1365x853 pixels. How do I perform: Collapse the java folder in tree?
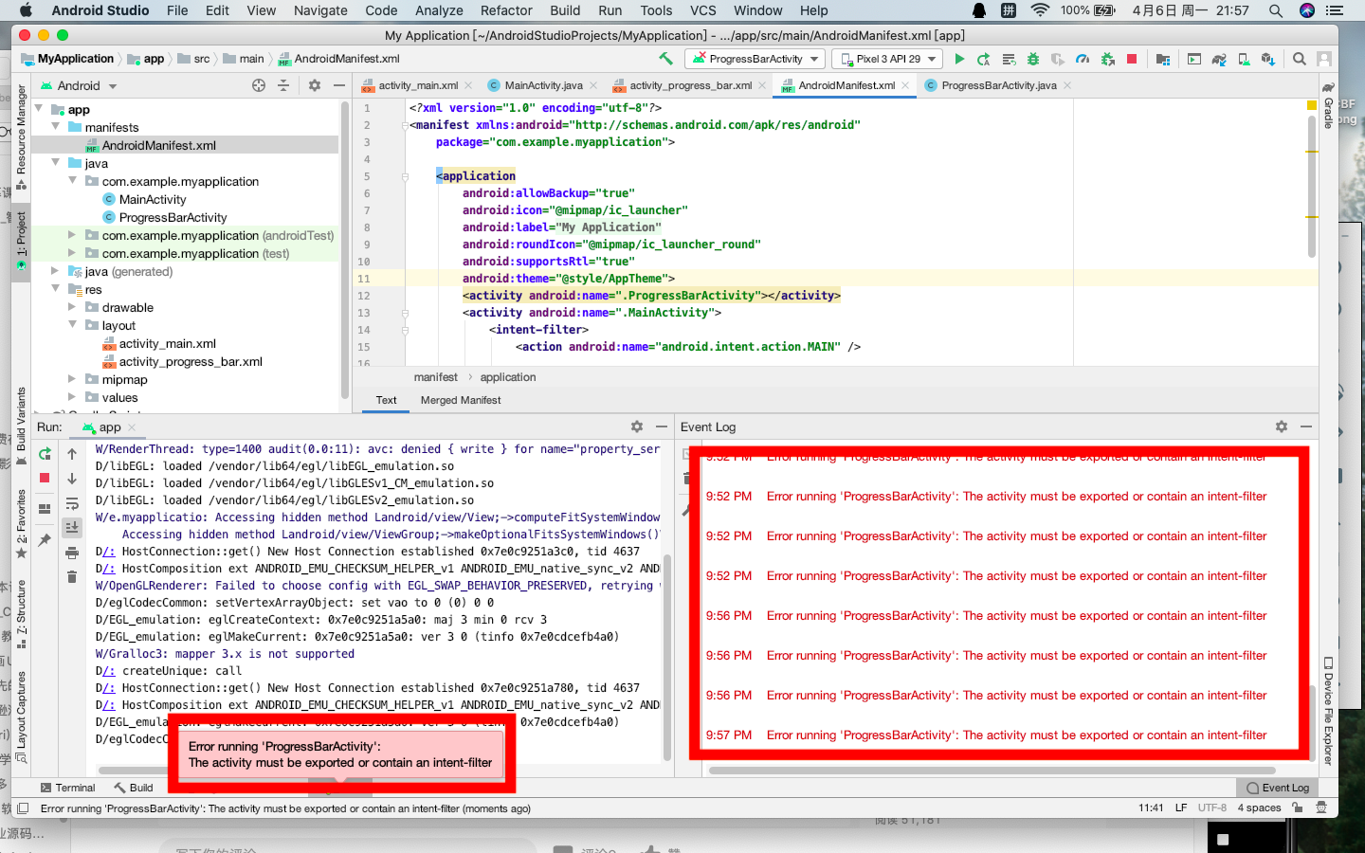pyautogui.click(x=56, y=163)
